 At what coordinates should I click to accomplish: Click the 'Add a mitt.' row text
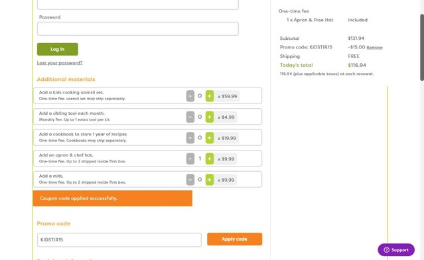pos(51,176)
